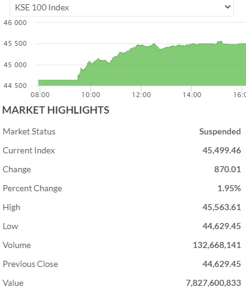Click the Previous Close label
The height and width of the screenshot is (292, 246).
(31, 264)
